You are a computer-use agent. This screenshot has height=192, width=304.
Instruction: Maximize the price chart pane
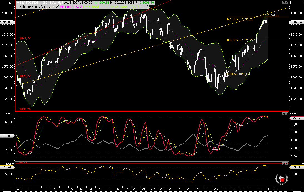283,2
